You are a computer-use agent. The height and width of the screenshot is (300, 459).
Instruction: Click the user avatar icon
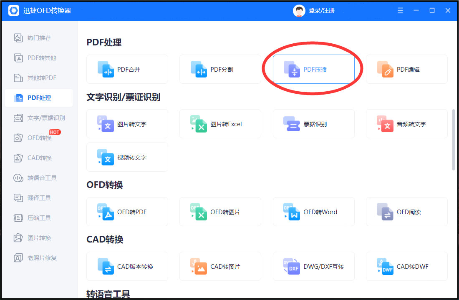coord(299,11)
